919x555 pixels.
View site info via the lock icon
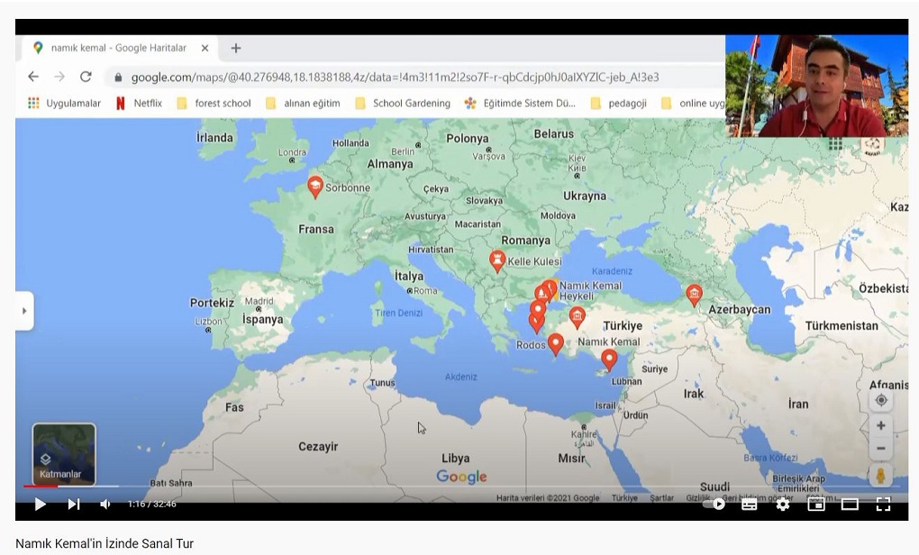[x=118, y=77]
